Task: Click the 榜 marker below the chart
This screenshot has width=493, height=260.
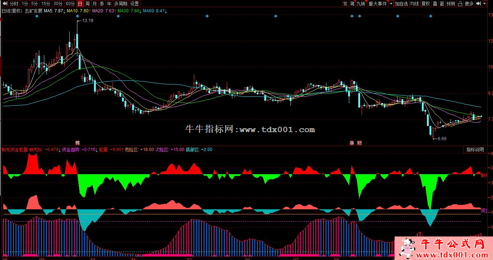Action: tap(77, 143)
